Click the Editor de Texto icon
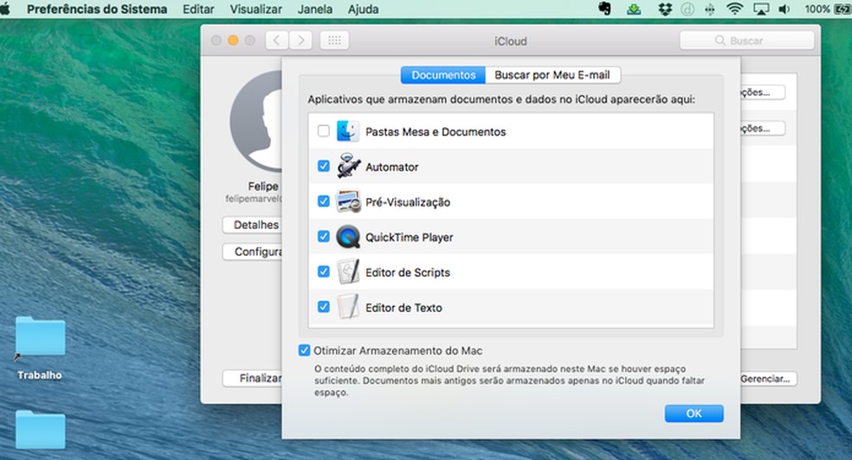The height and width of the screenshot is (460, 852). [x=348, y=307]
